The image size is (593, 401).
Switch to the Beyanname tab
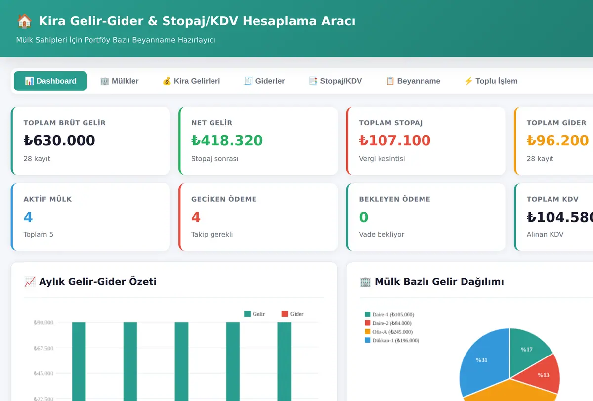tap(413, 81)
